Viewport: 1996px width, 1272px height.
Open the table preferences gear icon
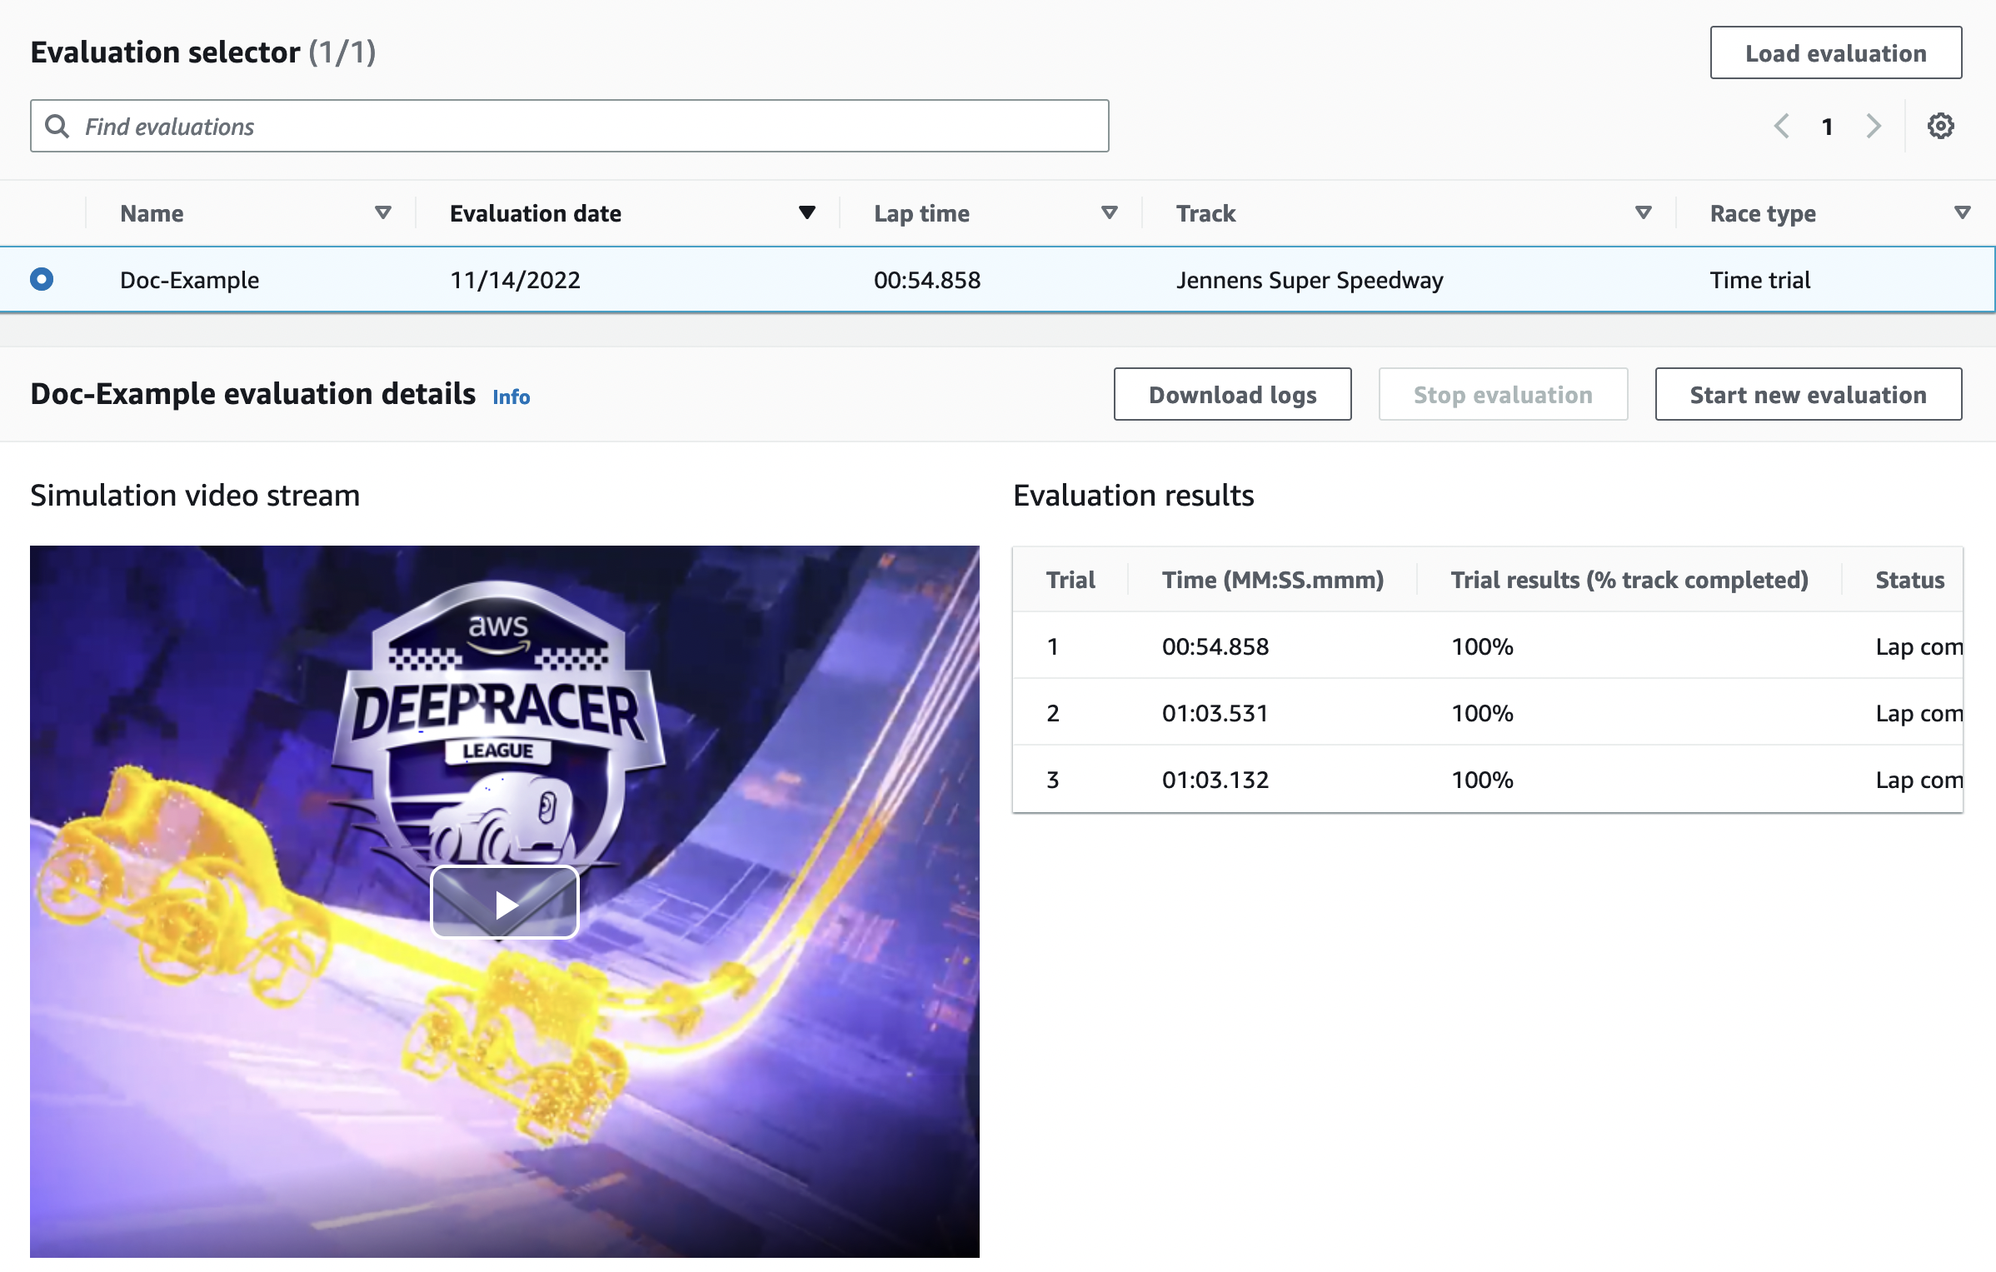point(1941,126)
